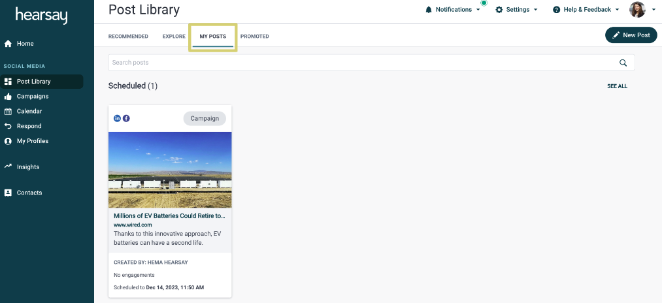
Task: Click See All for scheduled posts
Action: point(618,86)
